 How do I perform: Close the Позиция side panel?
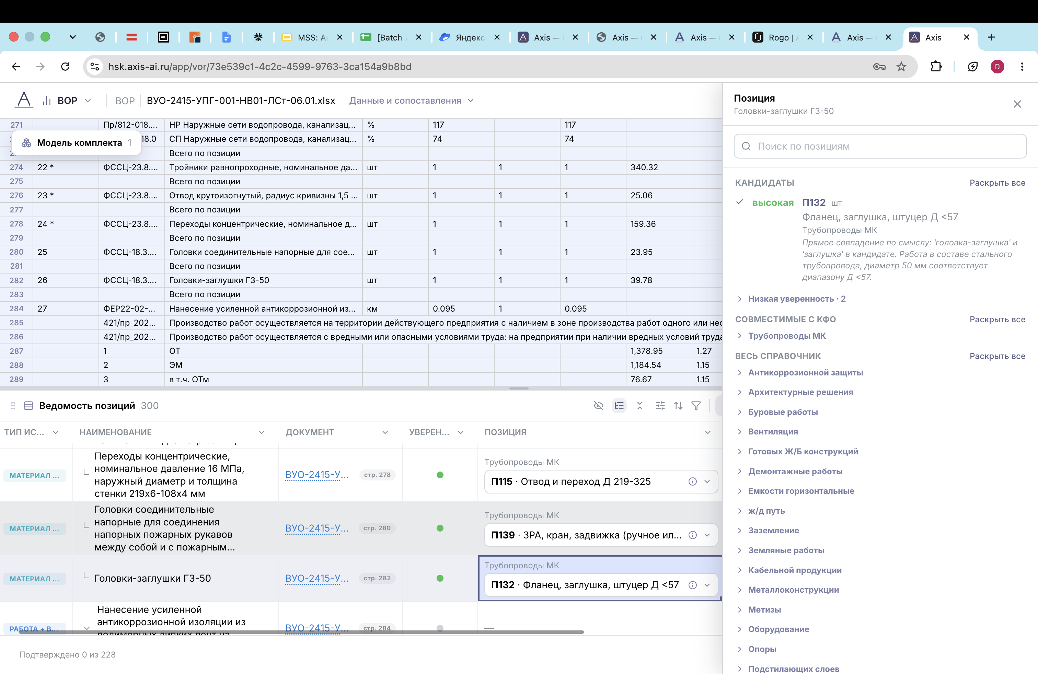[1017, 104]
